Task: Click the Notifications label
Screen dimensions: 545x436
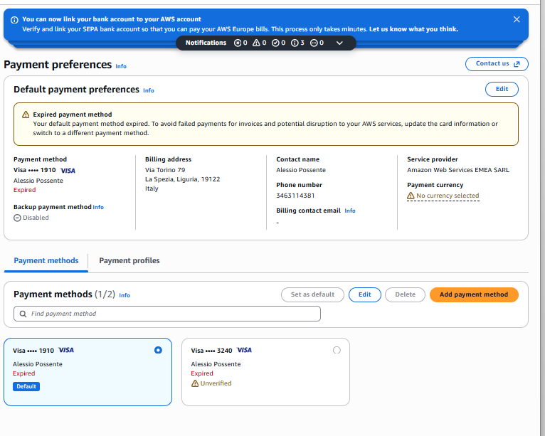Action: [206, 43]
